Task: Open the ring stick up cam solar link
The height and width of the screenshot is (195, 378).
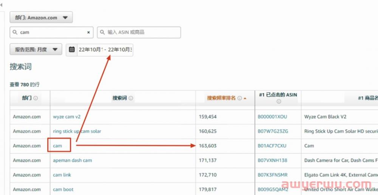Action: (x=77, y=132)
